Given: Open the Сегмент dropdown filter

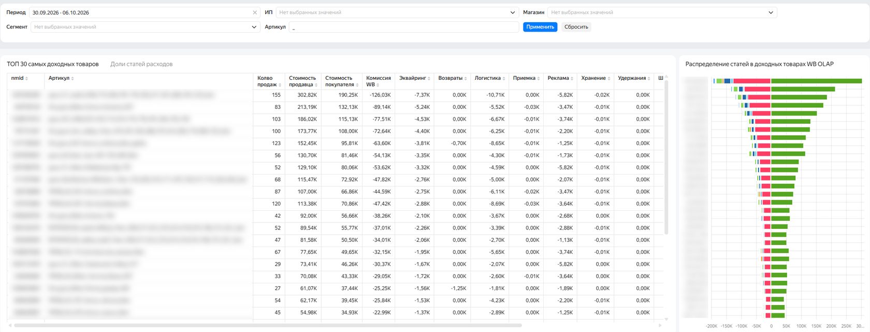Looking at the screenshot, I should (145, 27).
